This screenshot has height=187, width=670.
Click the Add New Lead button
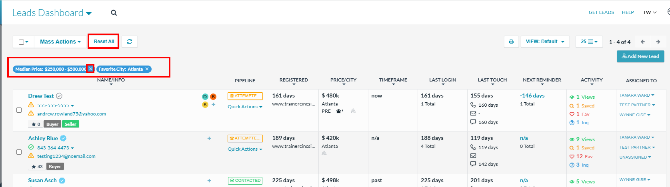[640, 56]
